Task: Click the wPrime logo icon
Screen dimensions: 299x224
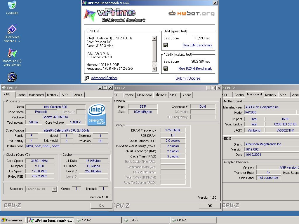Action: [x=90, y=15]
